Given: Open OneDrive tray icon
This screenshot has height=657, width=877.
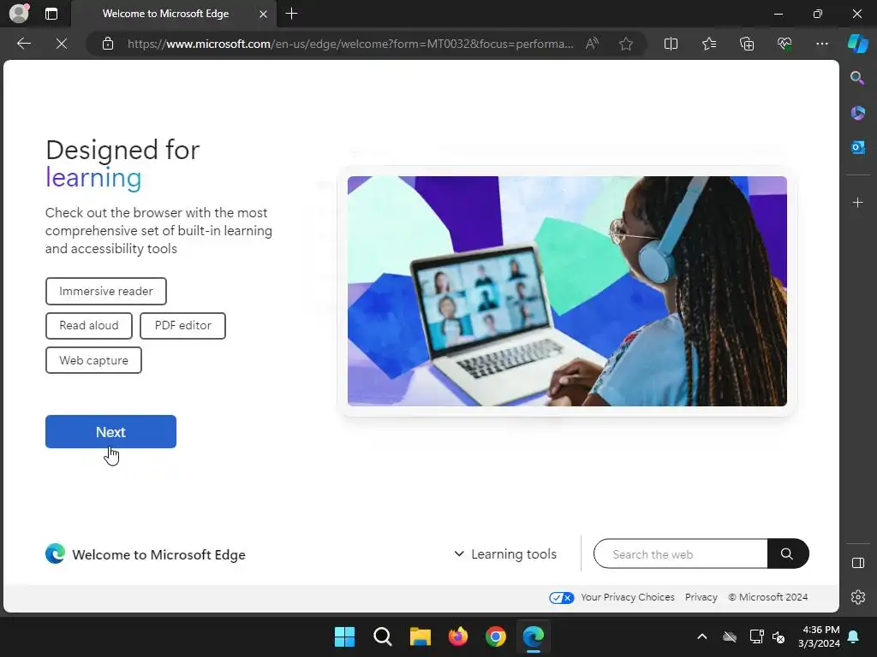Looking at the screenshot, I should 730,636.
